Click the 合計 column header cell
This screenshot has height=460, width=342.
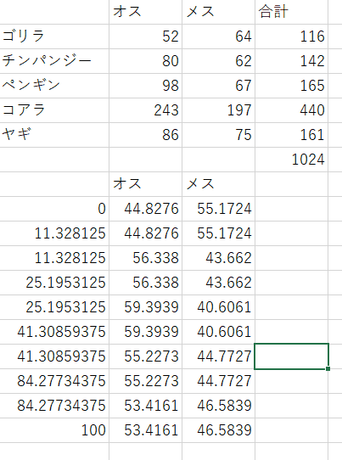coord(292,12)
